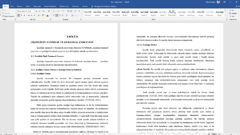Toggle the show paragraph marks button
240x135 pixels.
coord(79,11)
